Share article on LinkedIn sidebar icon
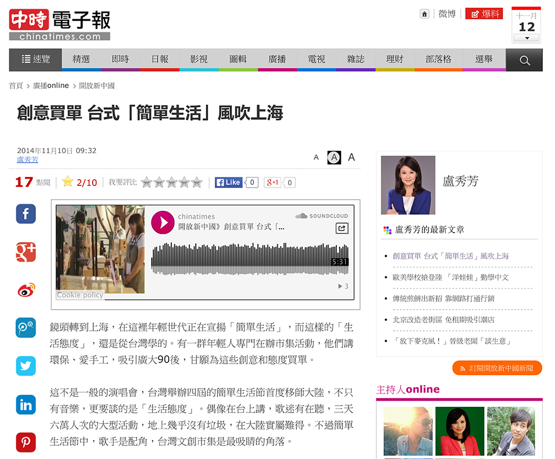Image resolution: width=555 pixels, height=459 pixels. [x=26, y=404]
